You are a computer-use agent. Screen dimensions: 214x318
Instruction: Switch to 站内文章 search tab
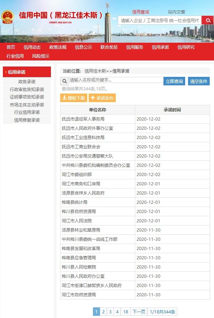[x=177, y=12]
